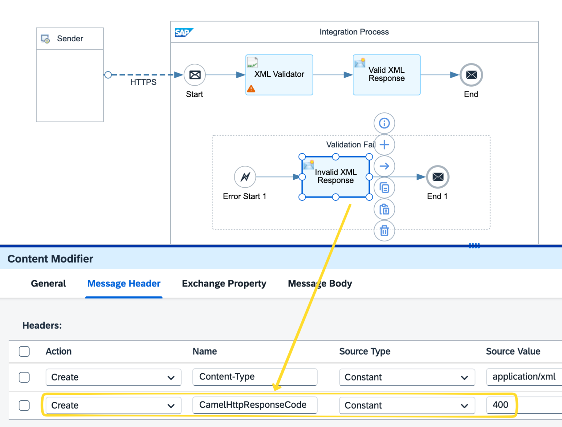562x427 pixels.
Task: Click the plus icon to add a step
Action: point(384,145)
